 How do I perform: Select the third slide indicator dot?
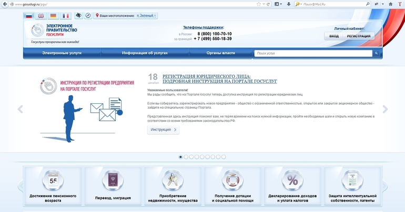191,157
